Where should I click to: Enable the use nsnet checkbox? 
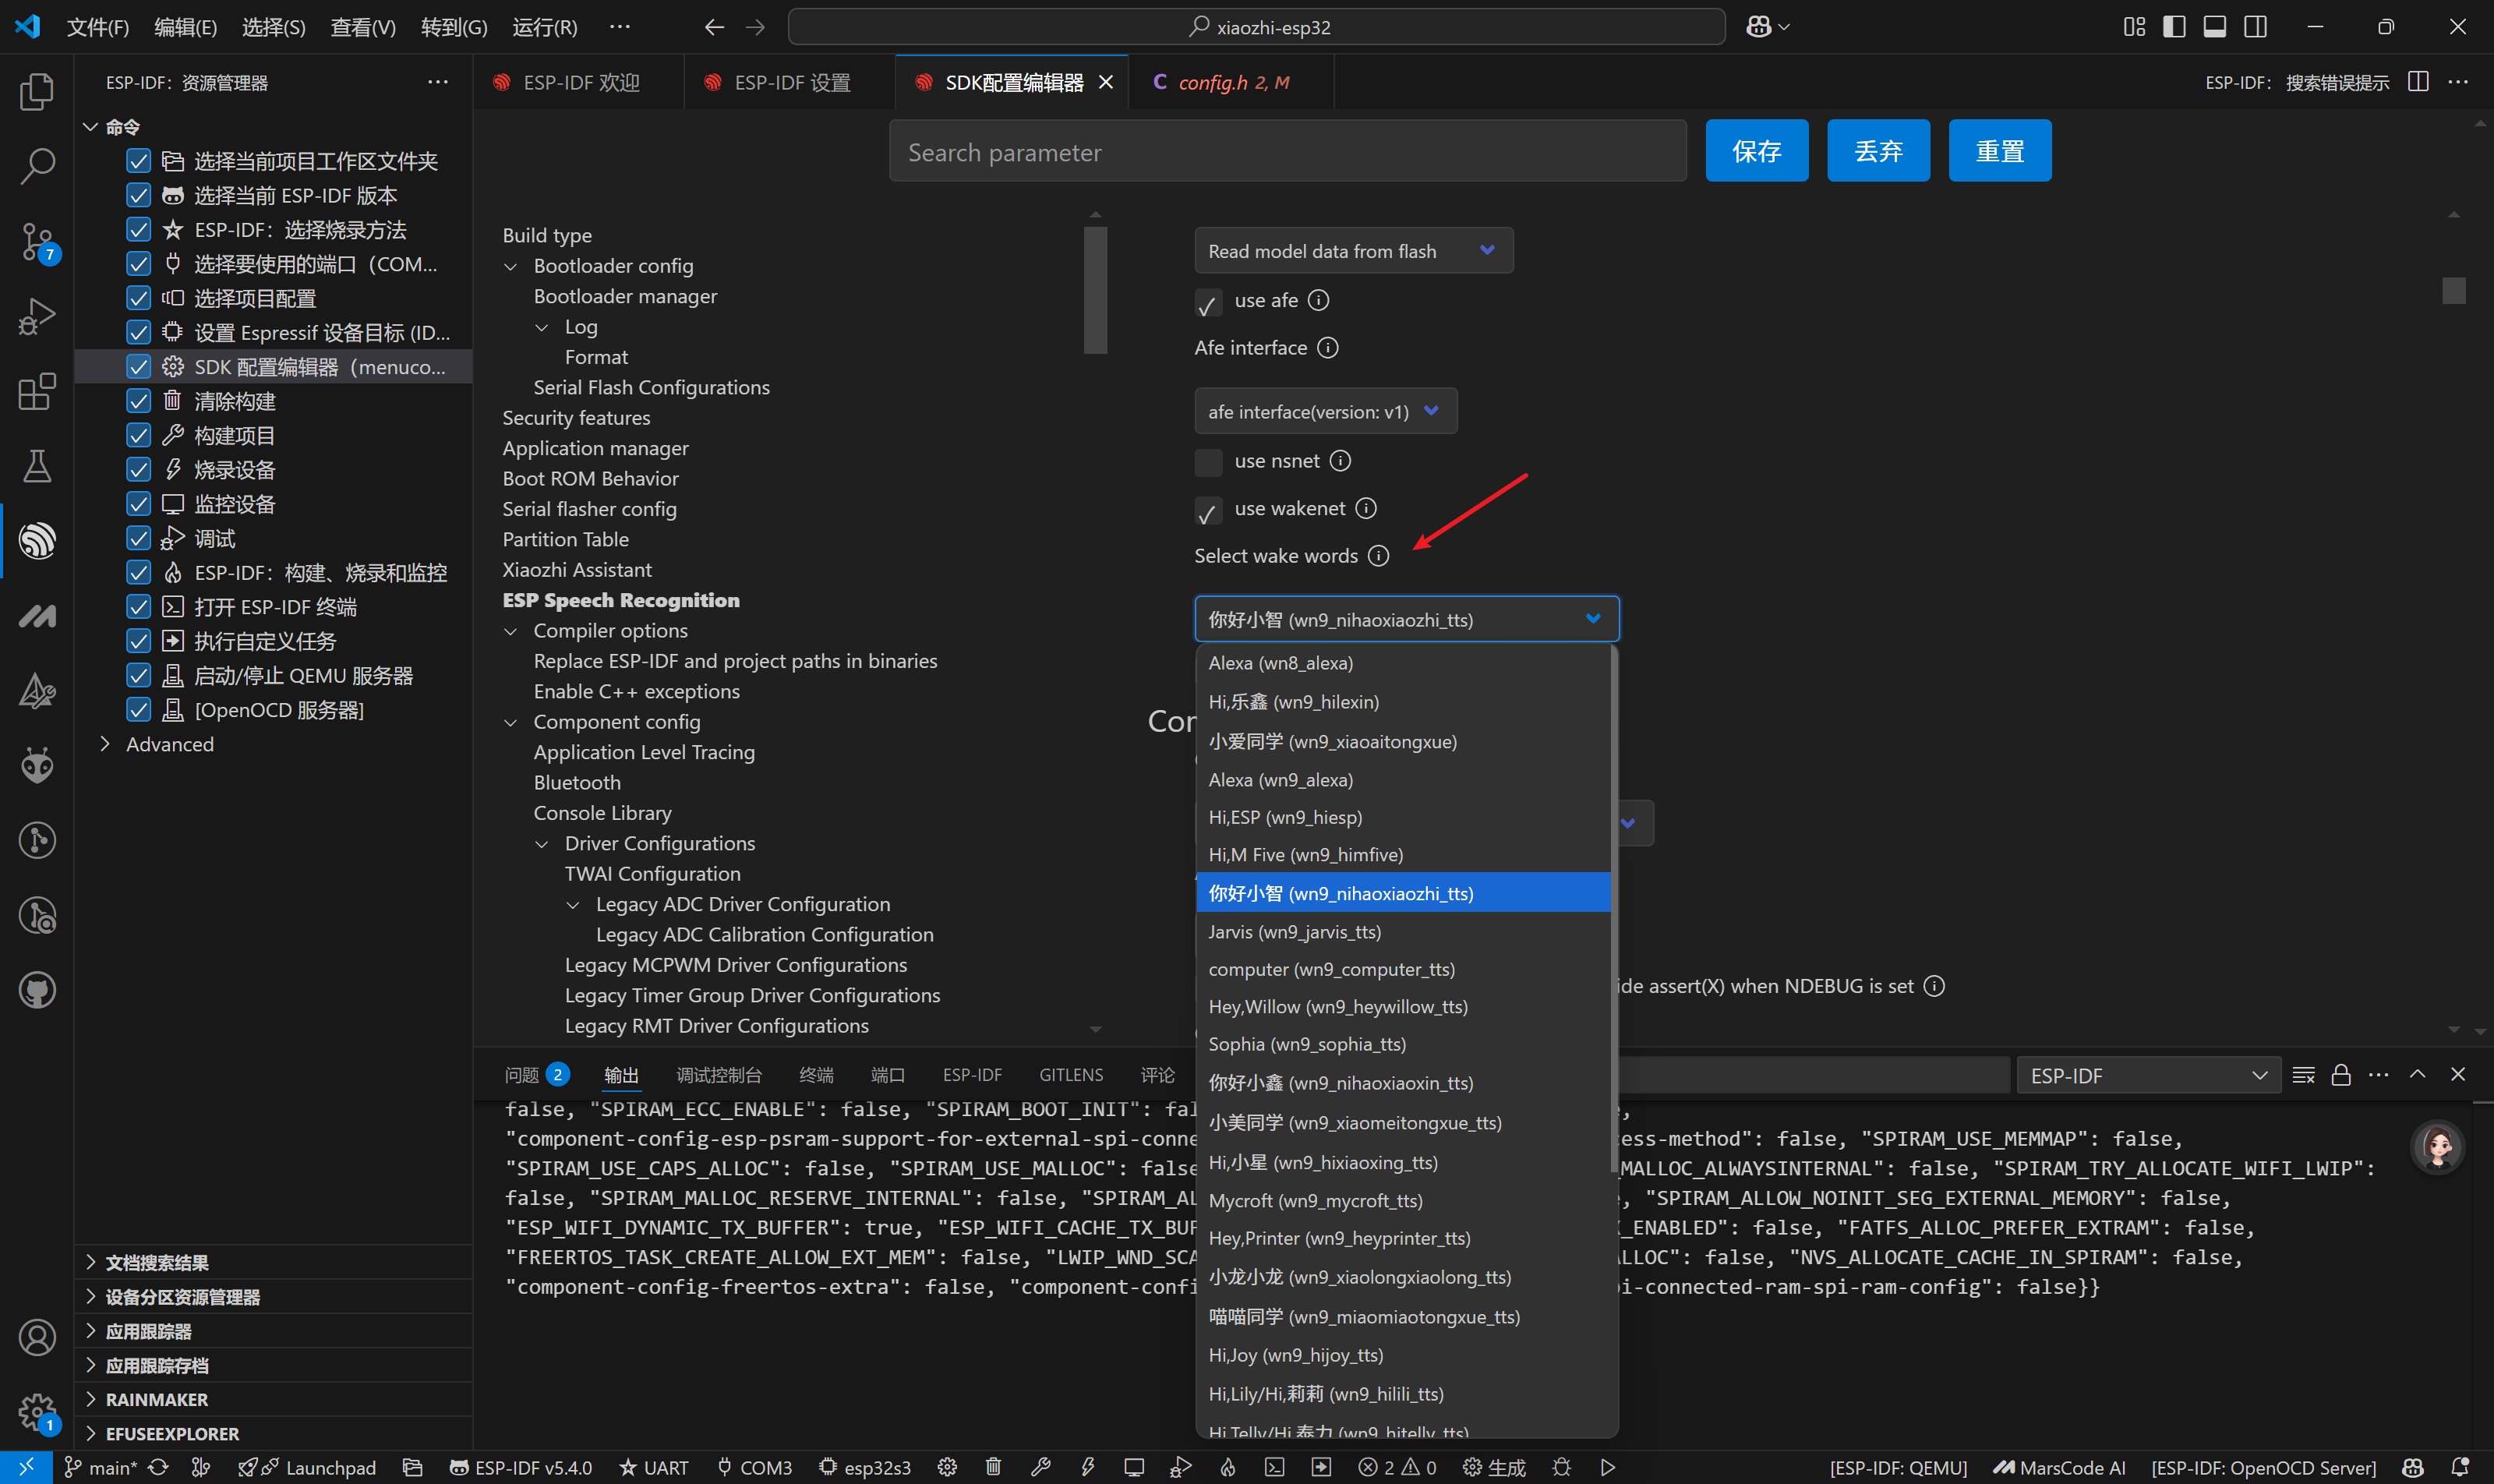[x=1208, y=462]
